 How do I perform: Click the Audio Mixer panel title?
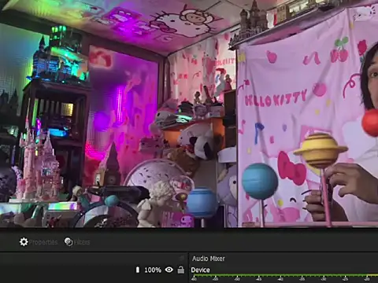(209, 259)
